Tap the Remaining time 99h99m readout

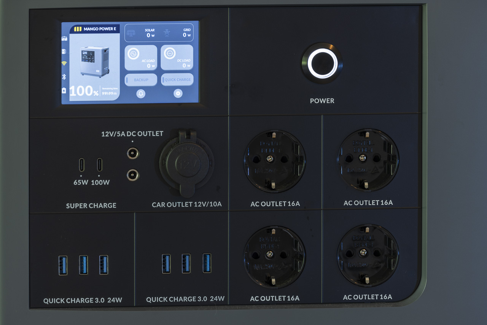pos(109,91)
